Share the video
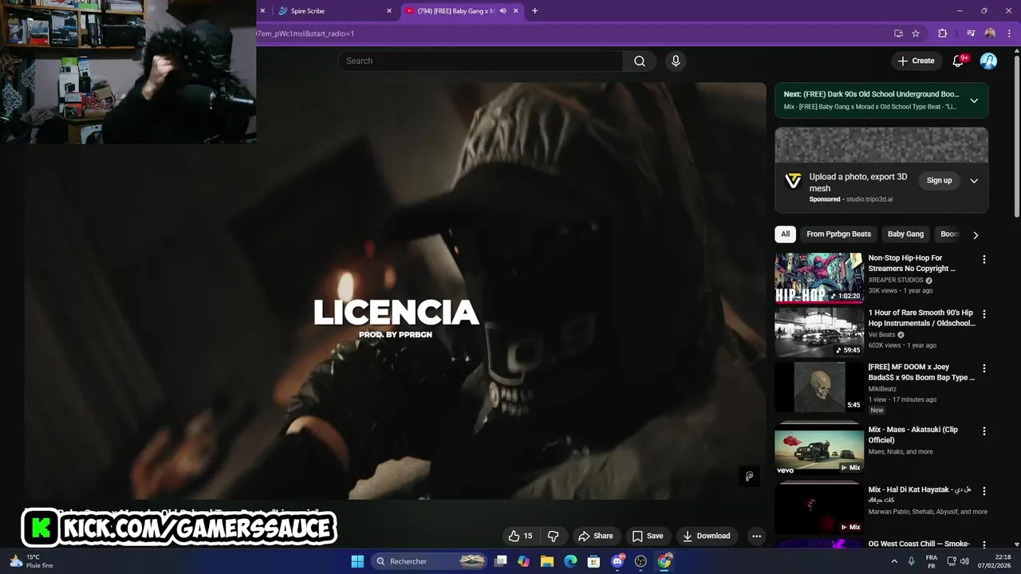The image size is (1021, 574). click(x=596, y=536)
